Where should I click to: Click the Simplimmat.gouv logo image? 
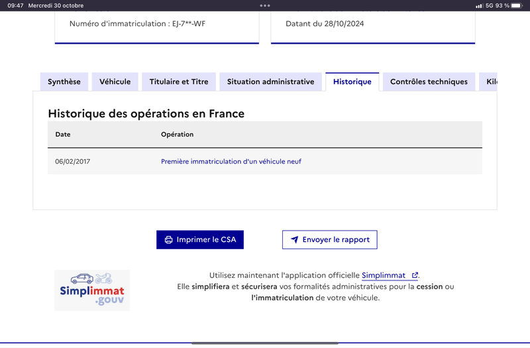(92, 290)
